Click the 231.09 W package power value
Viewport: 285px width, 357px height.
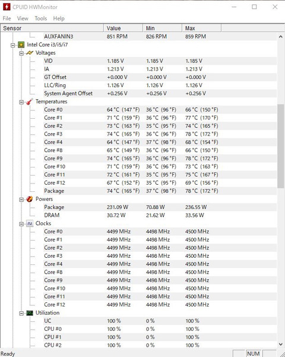click(x=118, y=207)
